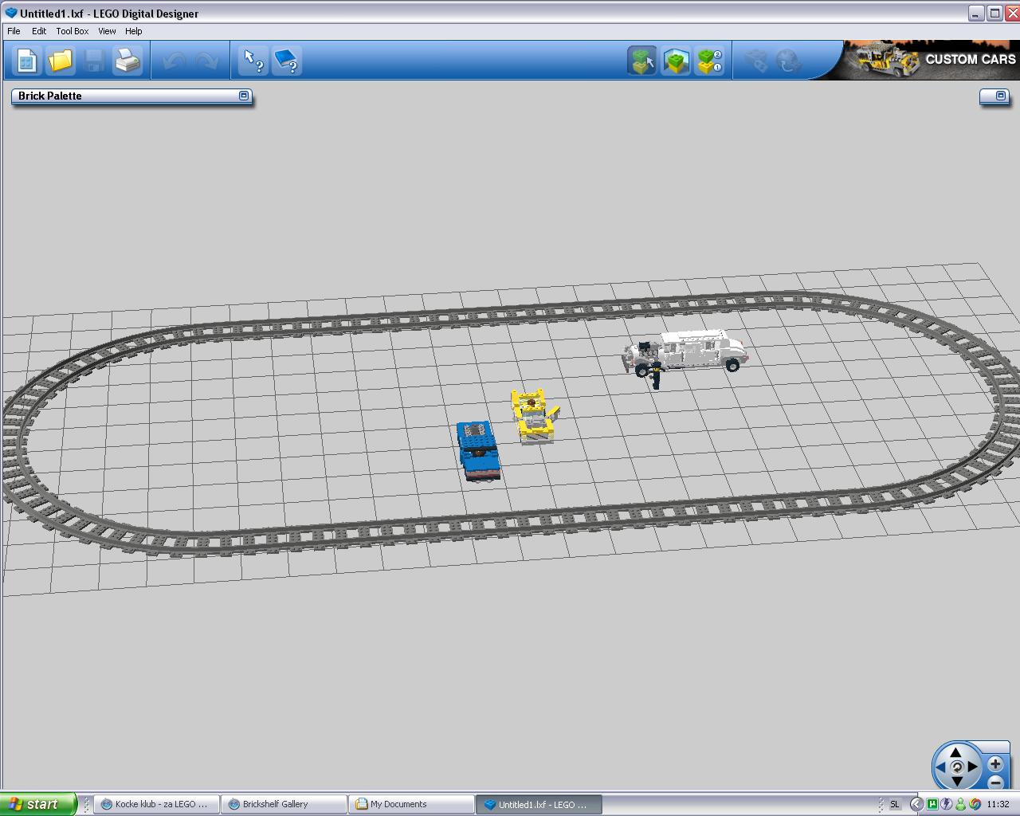Switch to Kocke klub taskbar window

[156, 804]
